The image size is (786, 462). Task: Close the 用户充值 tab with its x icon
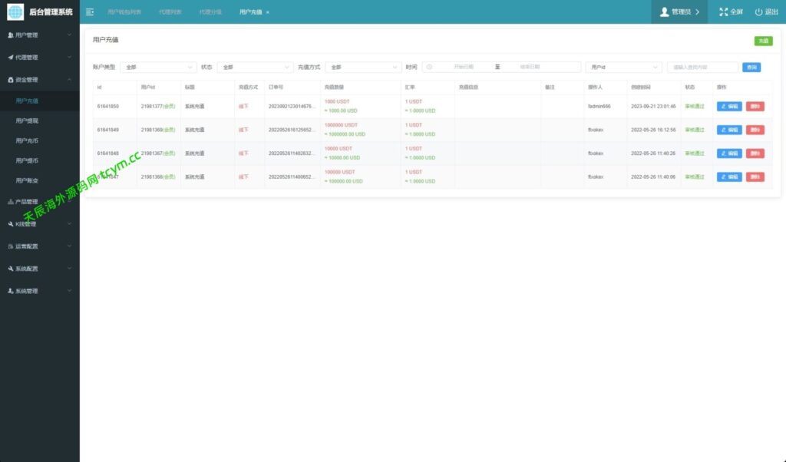pyautogui.click(x=267, y=12)
